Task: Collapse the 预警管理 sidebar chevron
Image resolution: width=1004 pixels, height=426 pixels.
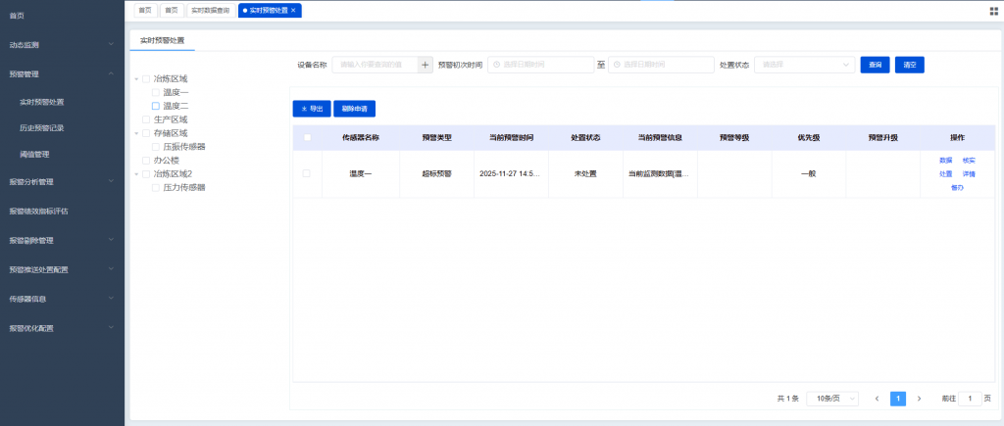Action: point(112,73)
